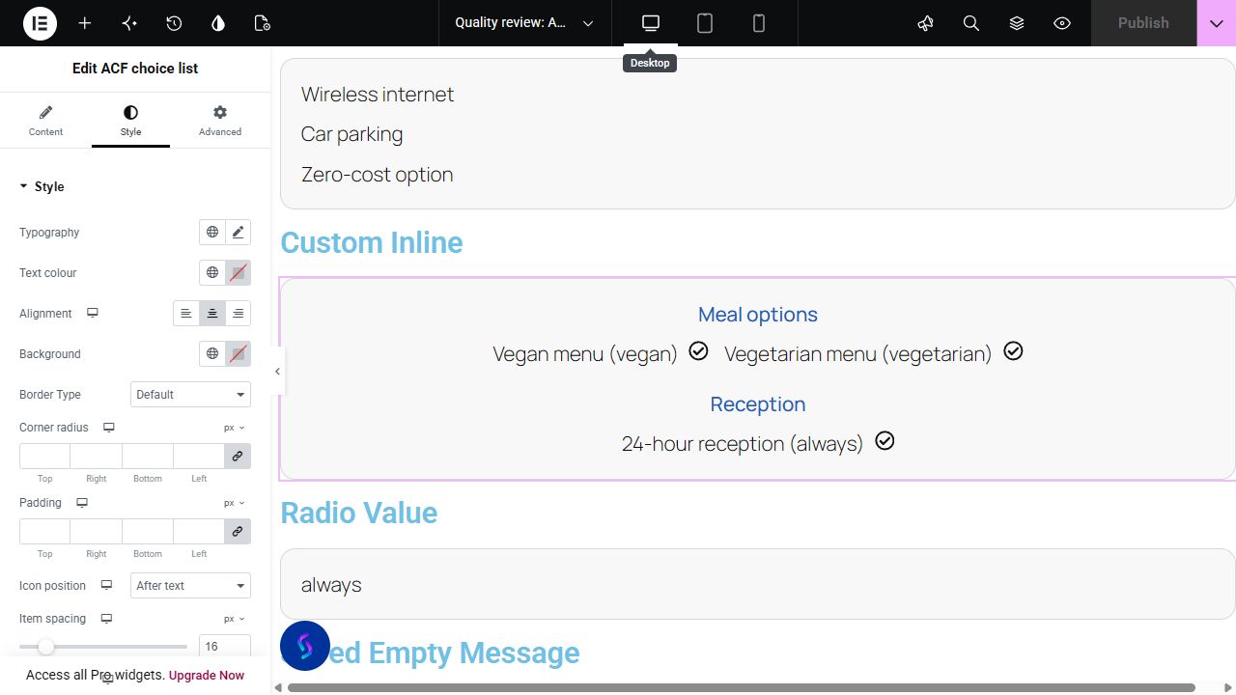Image resolution: width=1236 pixels, height=695 pixels.
Task: Click the Publish button
Action: click(1143, 23)
